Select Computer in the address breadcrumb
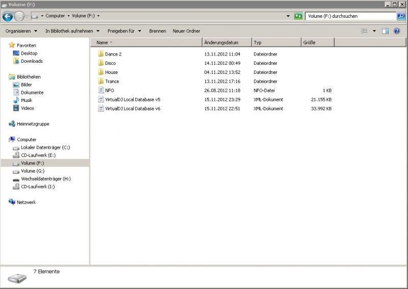Image resolution: width=408 pixels, height=289 pixels. tap(55, 16)
